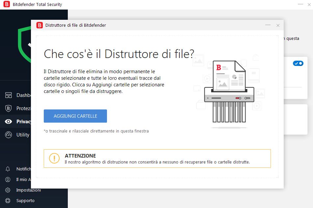Click the 'Bitdefender Total Security' title text

click(x=37, y=4)
